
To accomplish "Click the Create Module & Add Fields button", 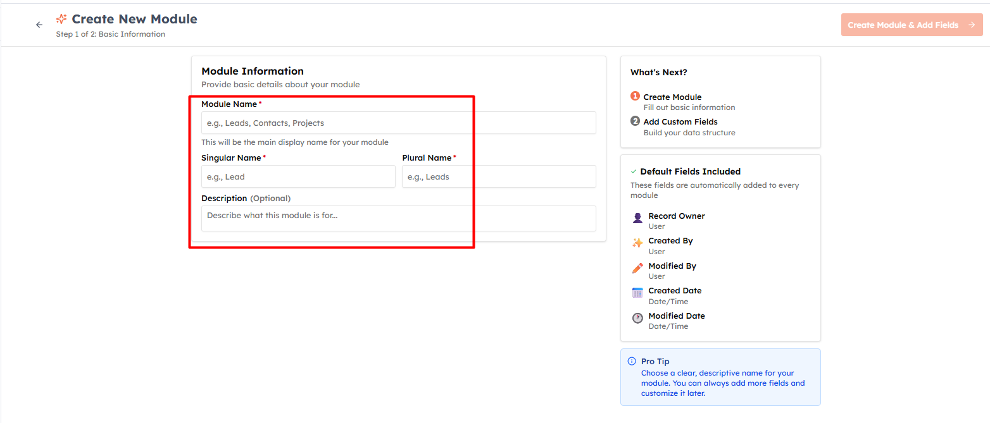I will pyautogui.click(x=912, y=25).
